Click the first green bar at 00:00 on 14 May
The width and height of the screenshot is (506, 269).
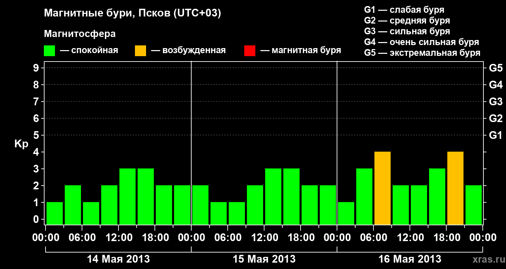(55, 213)
